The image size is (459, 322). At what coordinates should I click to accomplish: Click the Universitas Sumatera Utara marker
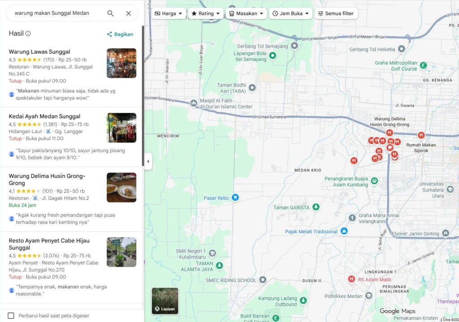[450, 189]
